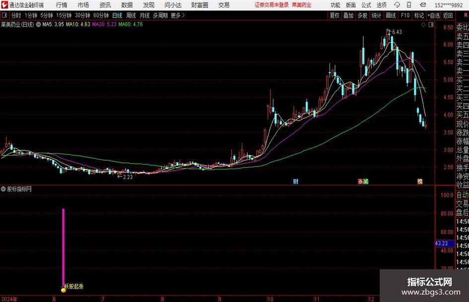Click the 证券交易未登录 login link
Screen dimensions: 469x302
point(271,5)
